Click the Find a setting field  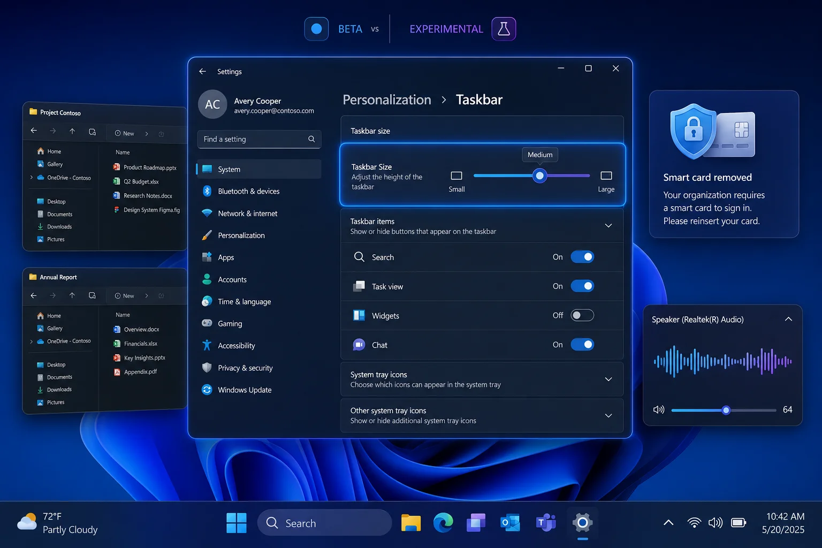(x=259, y=139)
